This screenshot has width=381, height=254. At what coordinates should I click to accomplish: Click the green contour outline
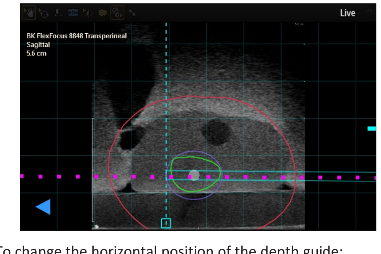[x=196, y=174]
